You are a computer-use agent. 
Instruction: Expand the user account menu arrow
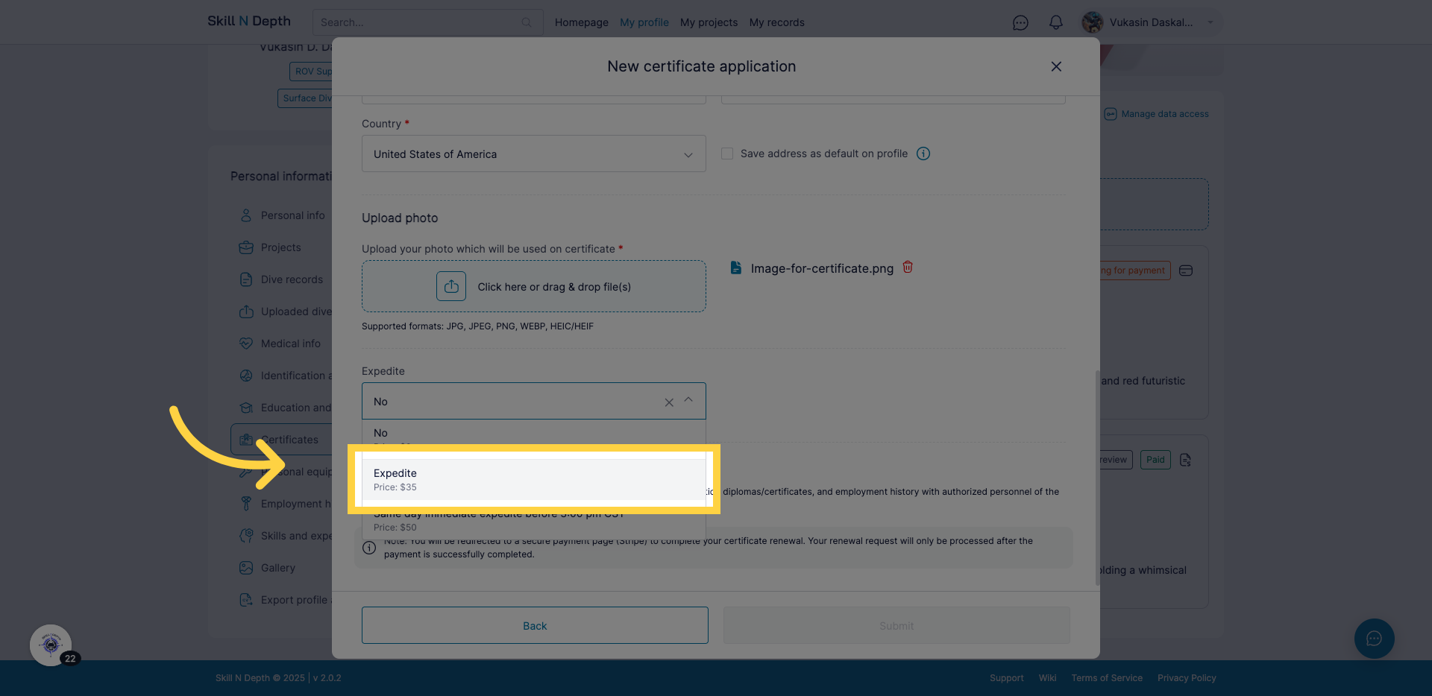point(1210,22)
